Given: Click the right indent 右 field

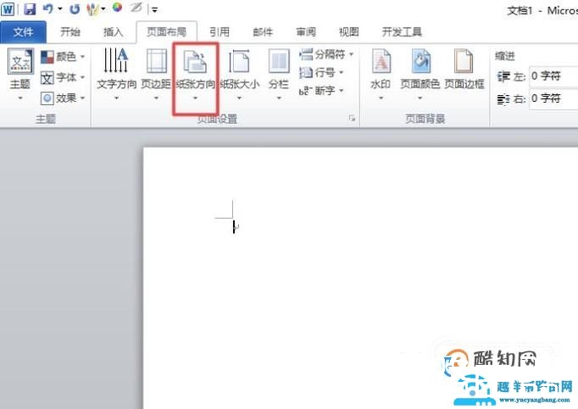Looking at the screenshot, I should click(553, 98).
